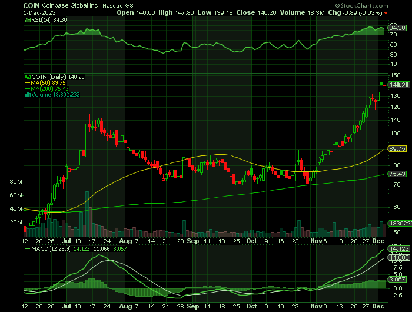Click the Dec label under the MACD panel
The width and height of the screenshot is (412, 312).
click(x=378, y=306)
